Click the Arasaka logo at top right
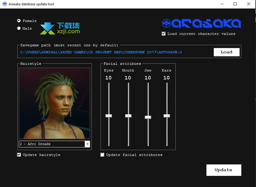This screenshot has width=256, height=187. (201, 24)
